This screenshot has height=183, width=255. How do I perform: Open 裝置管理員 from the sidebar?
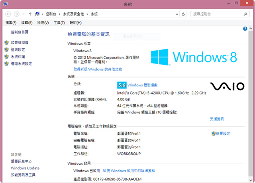pos(20,43)
